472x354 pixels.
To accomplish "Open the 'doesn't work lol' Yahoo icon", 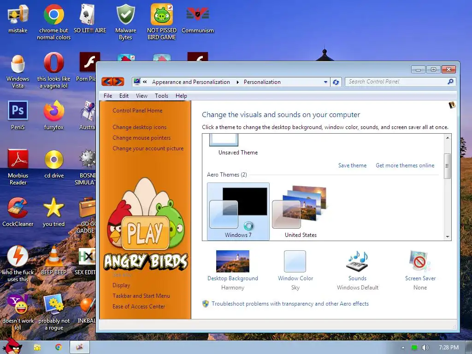I will point(18,313).
